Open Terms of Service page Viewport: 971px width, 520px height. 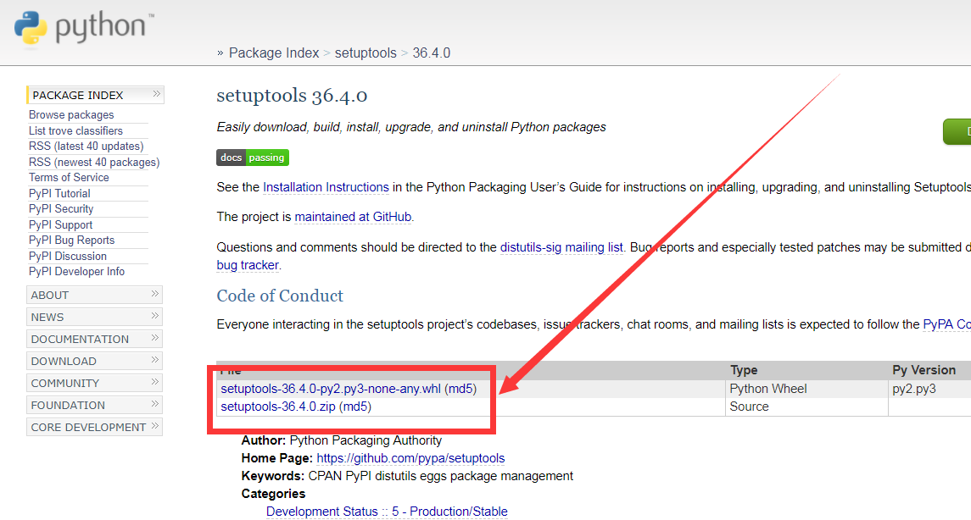pos(69,178)
